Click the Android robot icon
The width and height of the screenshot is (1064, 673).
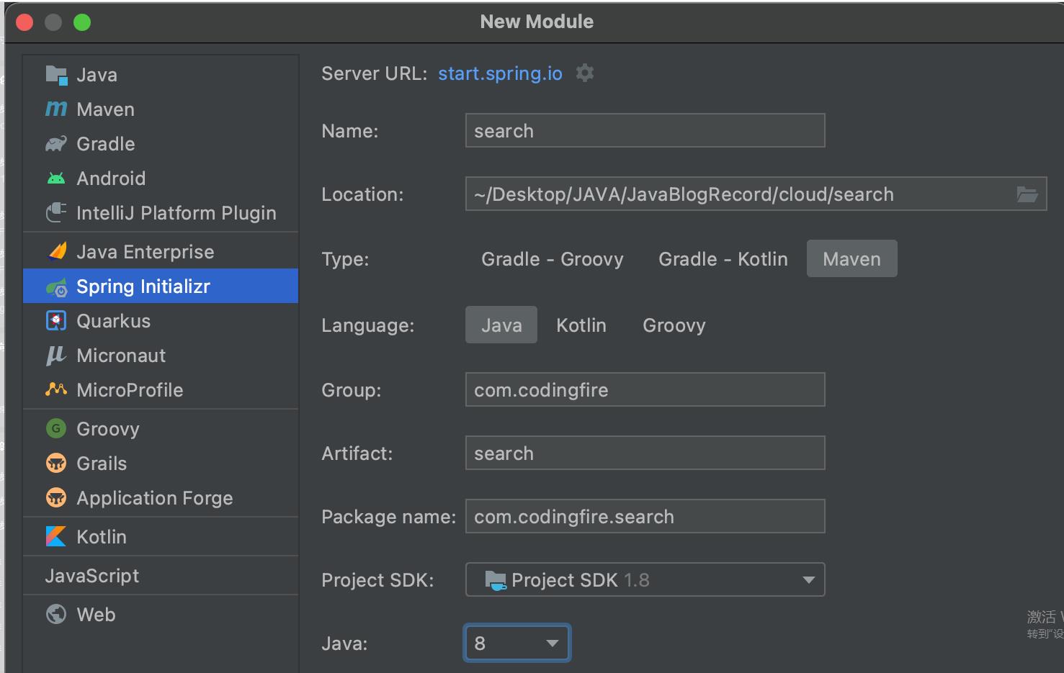point(56,178)
